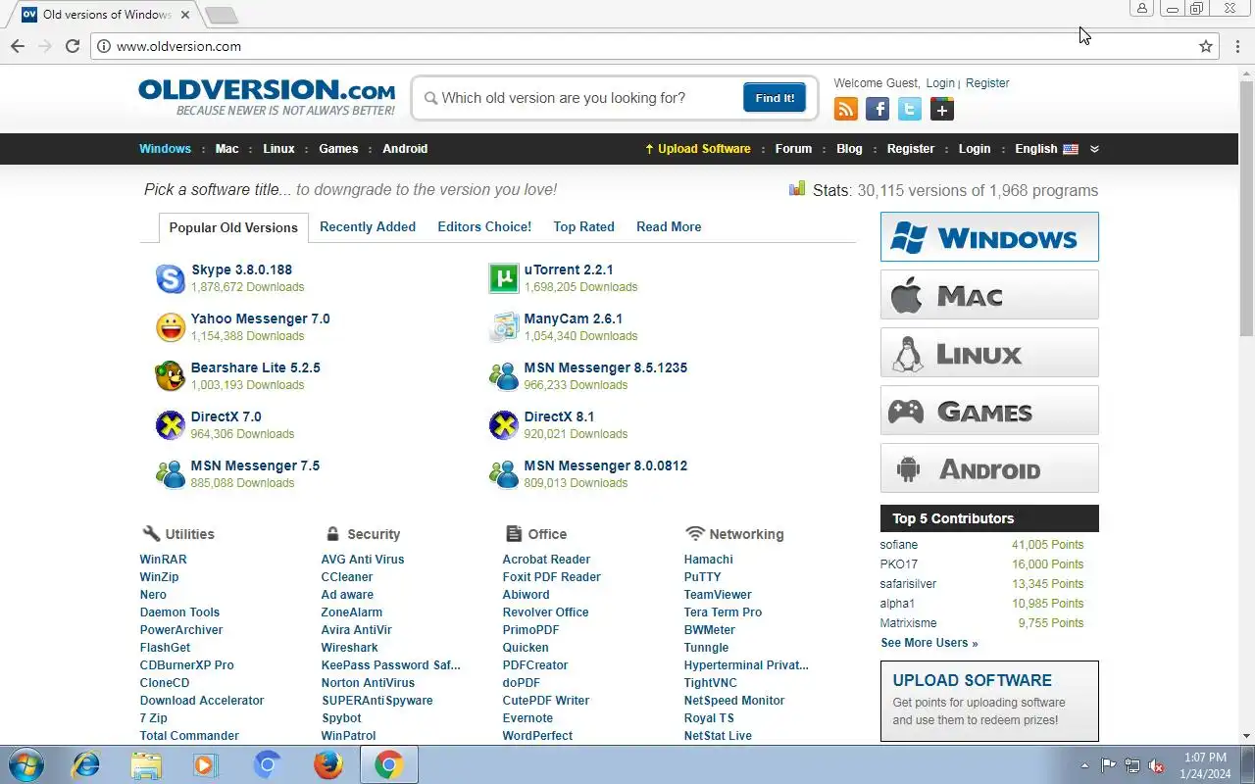This screenshot has width=1255, height=784.
Task: Select Games in the navigation bar
Action: 338,149
